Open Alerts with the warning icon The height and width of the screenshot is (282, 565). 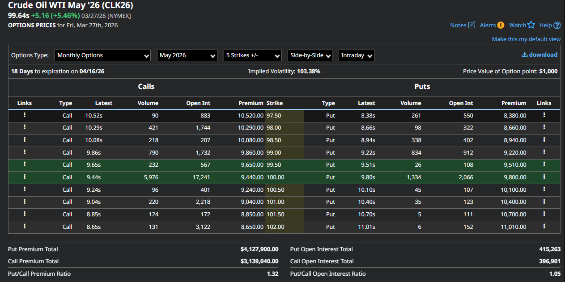click(x=501, y=25)
